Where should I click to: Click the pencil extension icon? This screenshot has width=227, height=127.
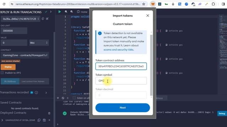(x=206, y=4)
